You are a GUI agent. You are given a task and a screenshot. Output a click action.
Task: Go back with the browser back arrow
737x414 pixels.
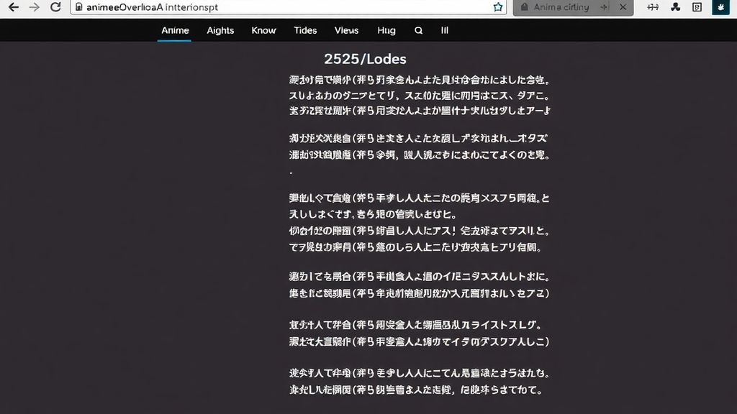click(x=14, y=7)
